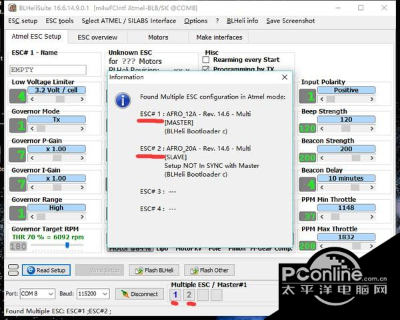Screen dimensions: 400x320
Task: Click the BLHeliSuite title bar app icon
Action: tap(12, 8)
